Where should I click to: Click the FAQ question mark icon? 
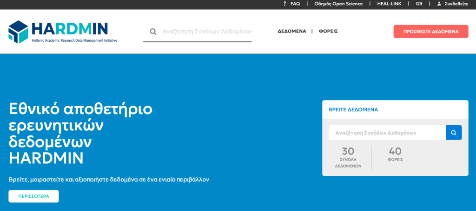284,4
